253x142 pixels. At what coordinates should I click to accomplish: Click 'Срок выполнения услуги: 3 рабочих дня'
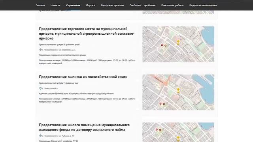(59, 83)
